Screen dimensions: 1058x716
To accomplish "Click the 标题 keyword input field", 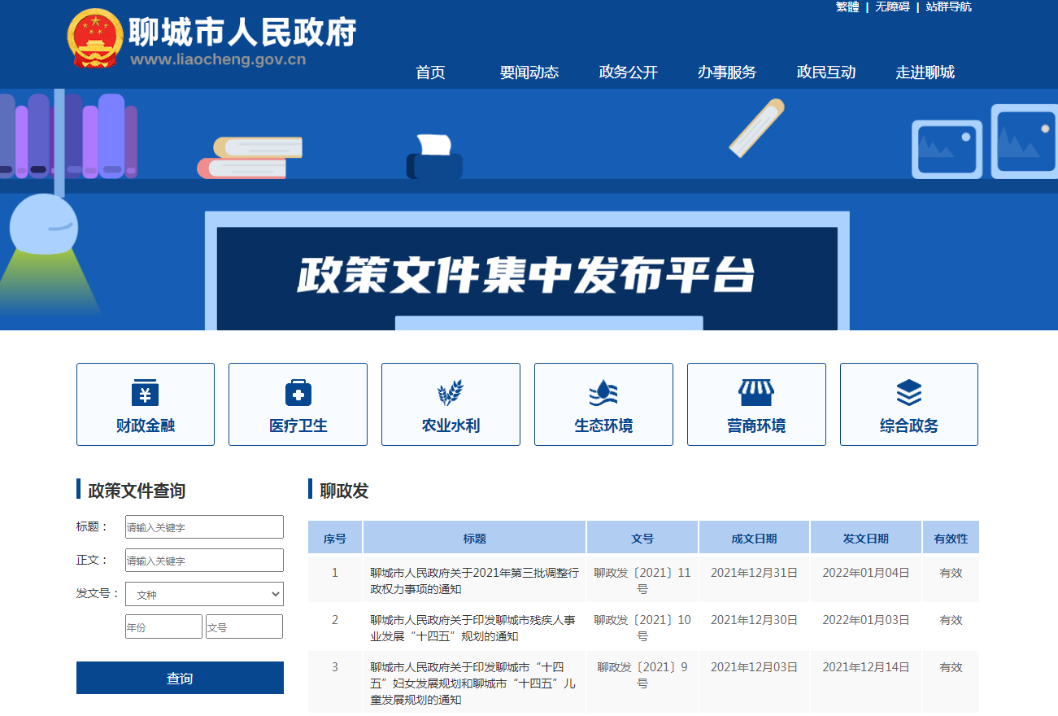I will point(203,526).
